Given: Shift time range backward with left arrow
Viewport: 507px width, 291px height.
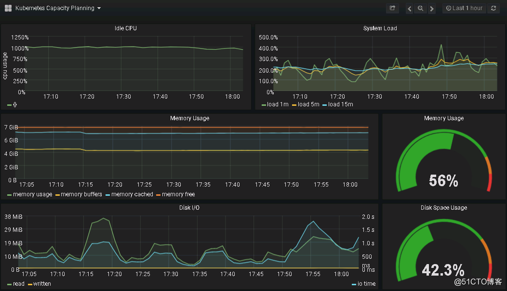Looking at the screenshot, I should (x=409, y=8).
